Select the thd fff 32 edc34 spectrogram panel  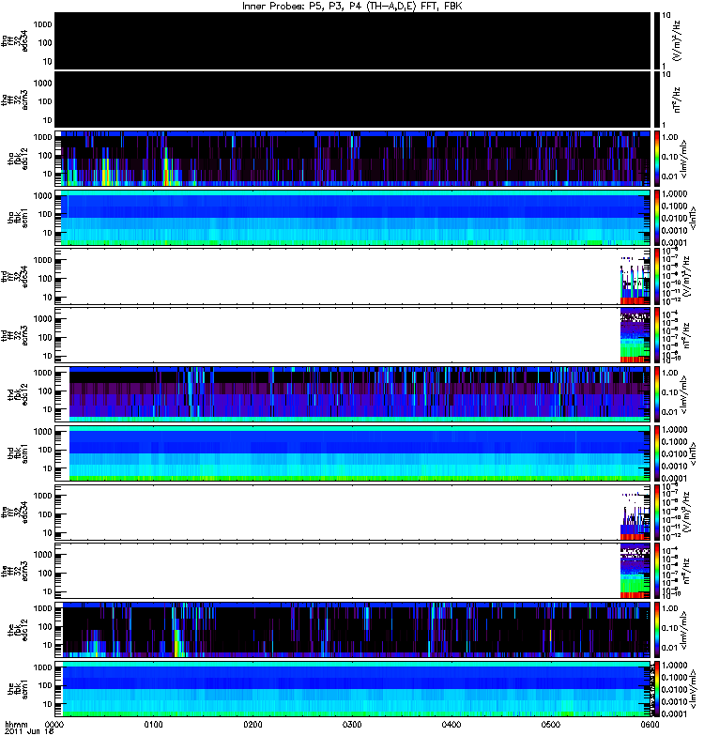coord(352,276)
